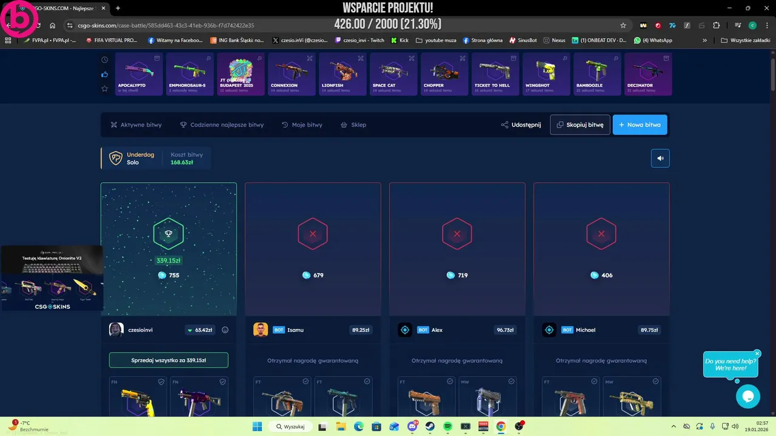This screenshot has width=776, height=436.
Task: Open the youtube muza bookmark folder
Action: pyautogui.click(x=436, y=41)
